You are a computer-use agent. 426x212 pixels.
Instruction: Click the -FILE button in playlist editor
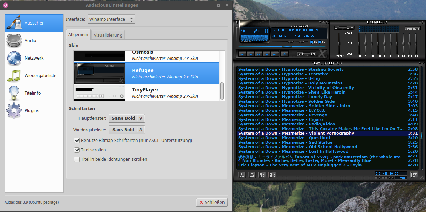(x=252, y=175)
